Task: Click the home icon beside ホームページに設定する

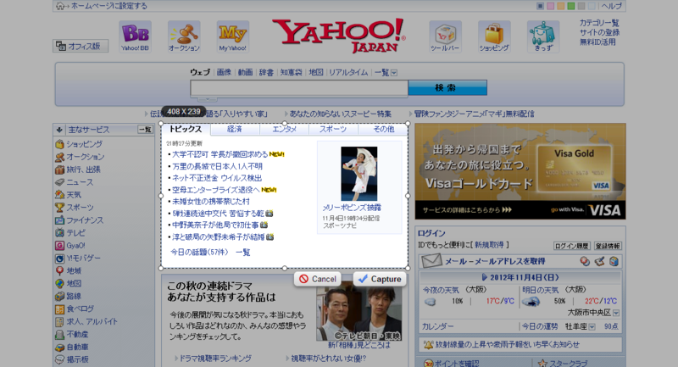Action: [60, 6]
